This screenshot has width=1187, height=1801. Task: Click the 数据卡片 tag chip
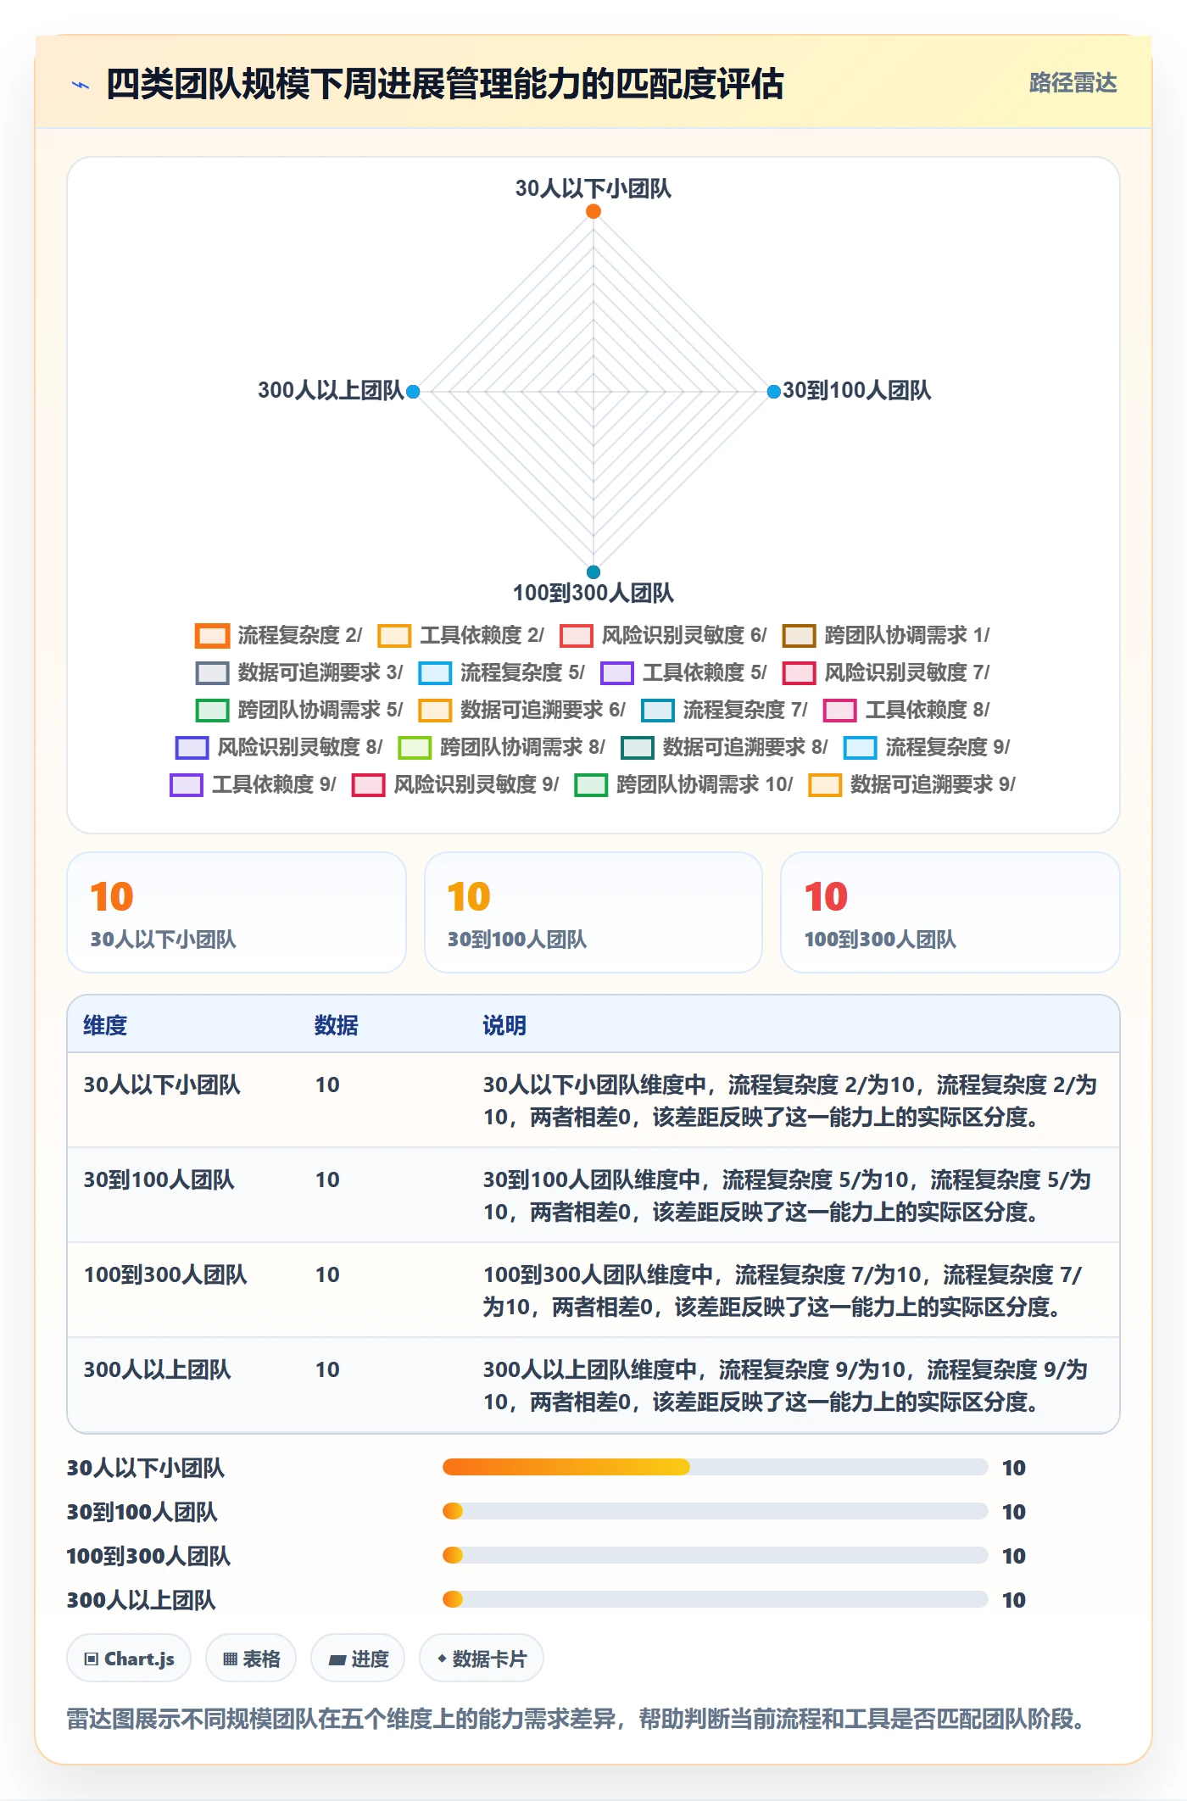point(482,1658)
